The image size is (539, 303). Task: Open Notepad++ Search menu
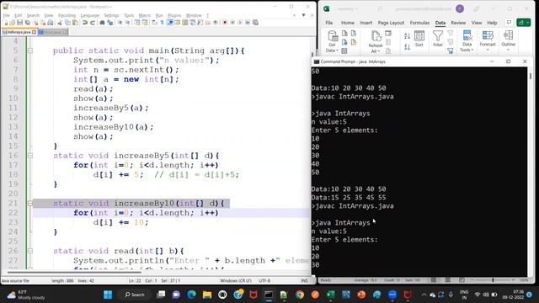tap(33, 15)
